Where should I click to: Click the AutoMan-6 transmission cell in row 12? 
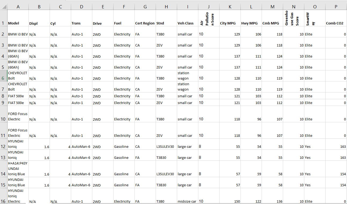[x=81, y=146]
